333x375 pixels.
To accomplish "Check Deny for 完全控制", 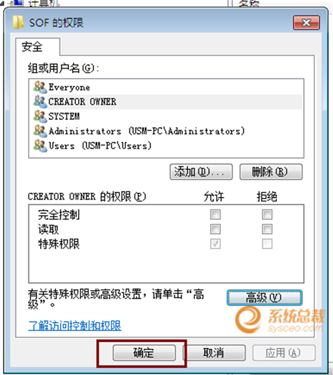I will (267, 214).
